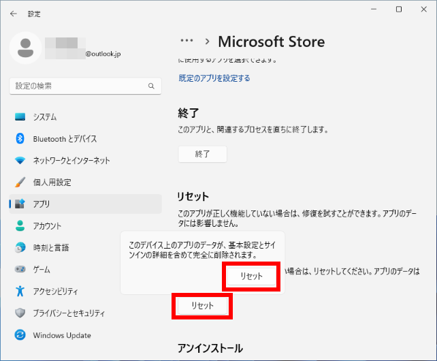Open ネットワークとインターネット settings
The image size is (437, 361).
85,161
